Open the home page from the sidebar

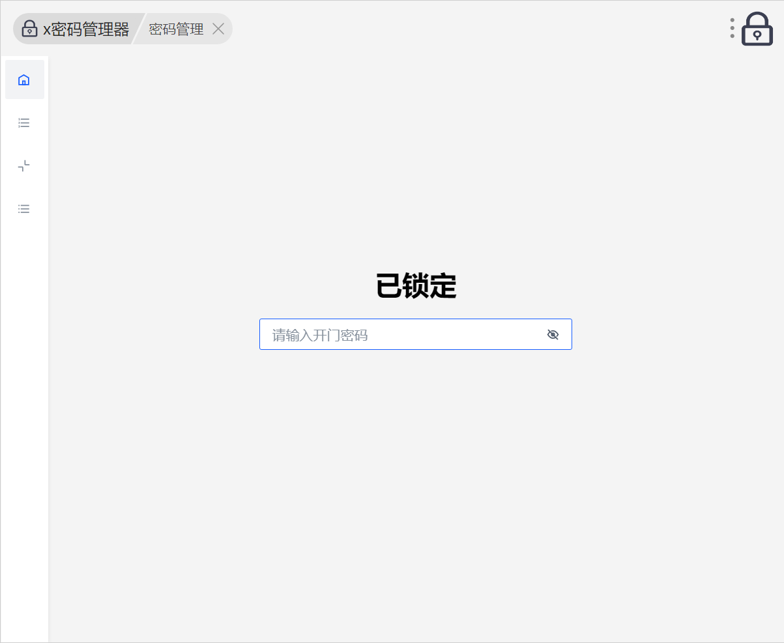pos(24,79)
